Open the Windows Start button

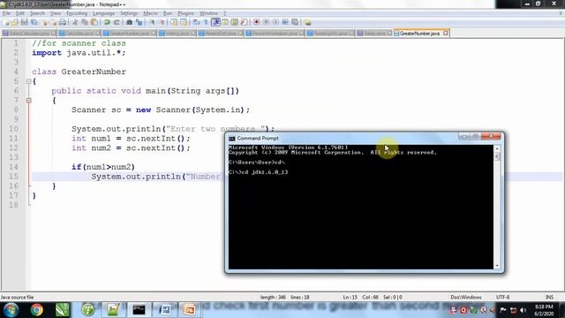[11, 310]
